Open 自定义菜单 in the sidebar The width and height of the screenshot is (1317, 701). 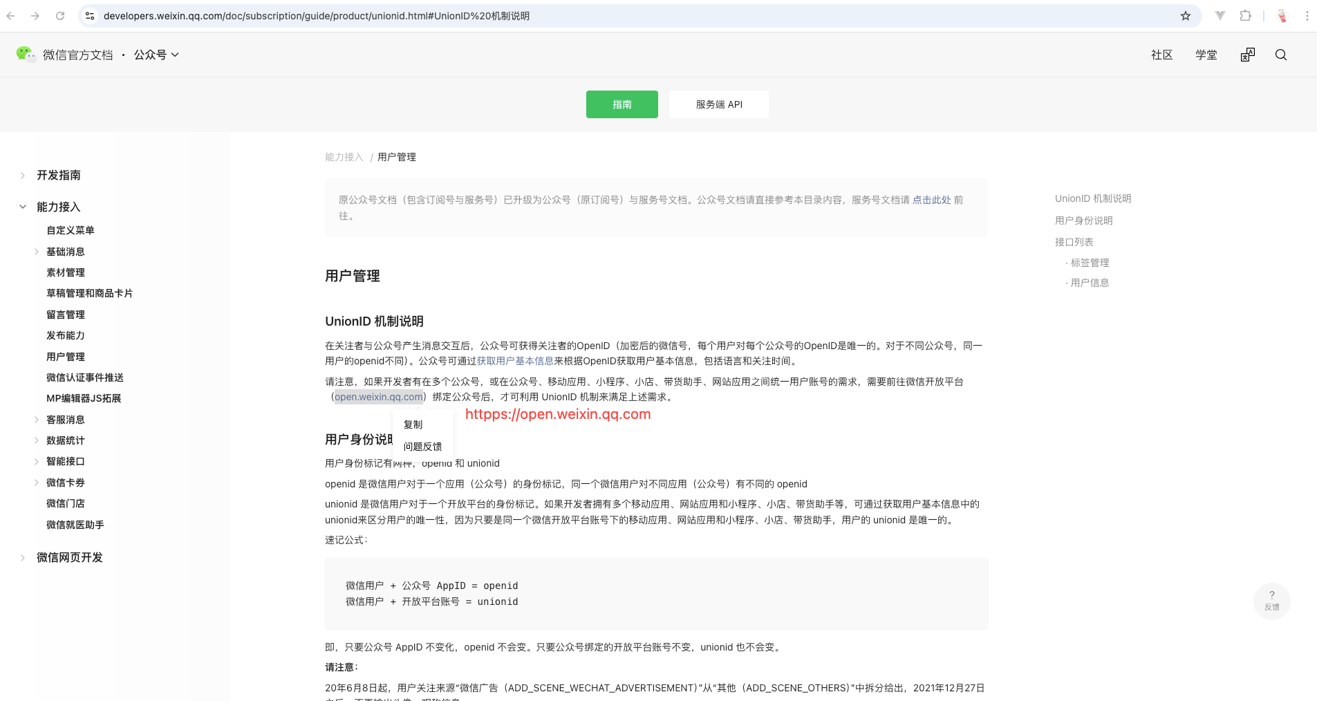pyautogui.click(x=71, y=230)
